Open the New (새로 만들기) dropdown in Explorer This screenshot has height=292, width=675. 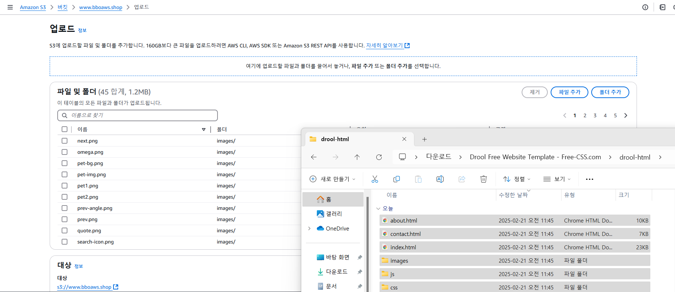pyautogui.click(x=332, y=179)
